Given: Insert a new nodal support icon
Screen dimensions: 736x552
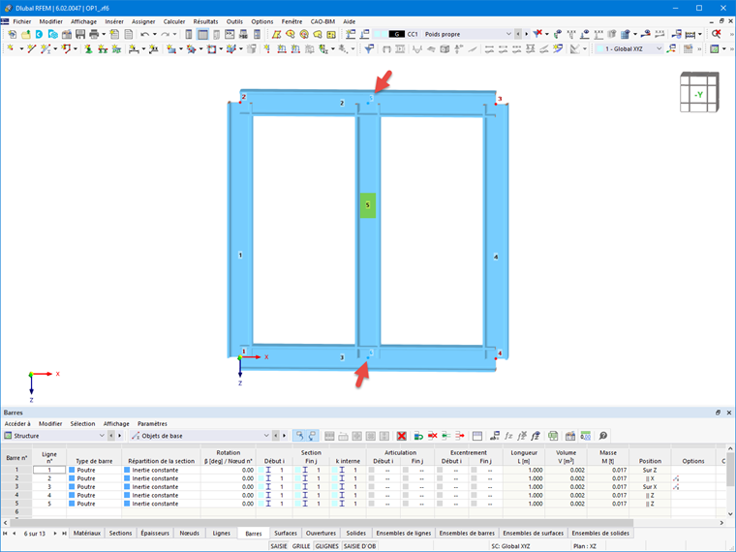Looking at the screenshot, I should [88, 48].
